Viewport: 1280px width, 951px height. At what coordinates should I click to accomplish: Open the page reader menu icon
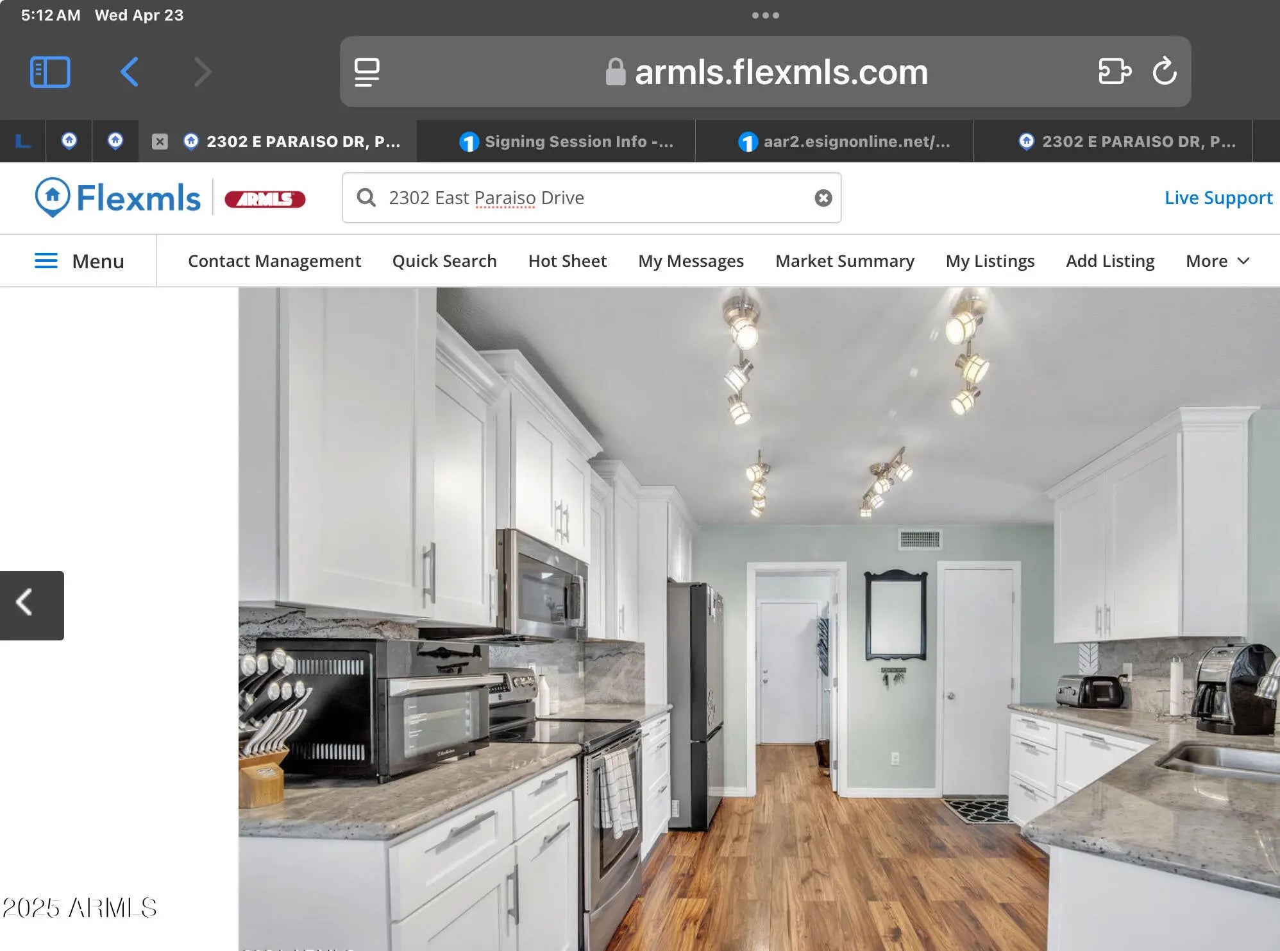367,72
